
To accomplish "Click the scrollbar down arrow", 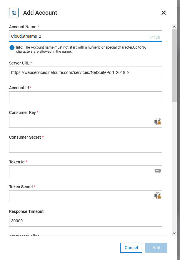I will [x=174, y=232].
